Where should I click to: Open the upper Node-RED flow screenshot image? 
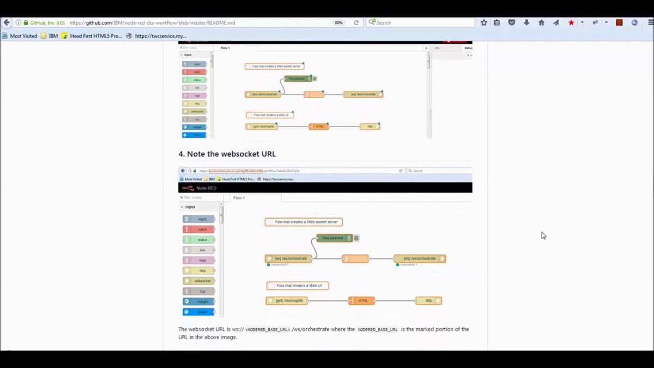coord(325,90)
